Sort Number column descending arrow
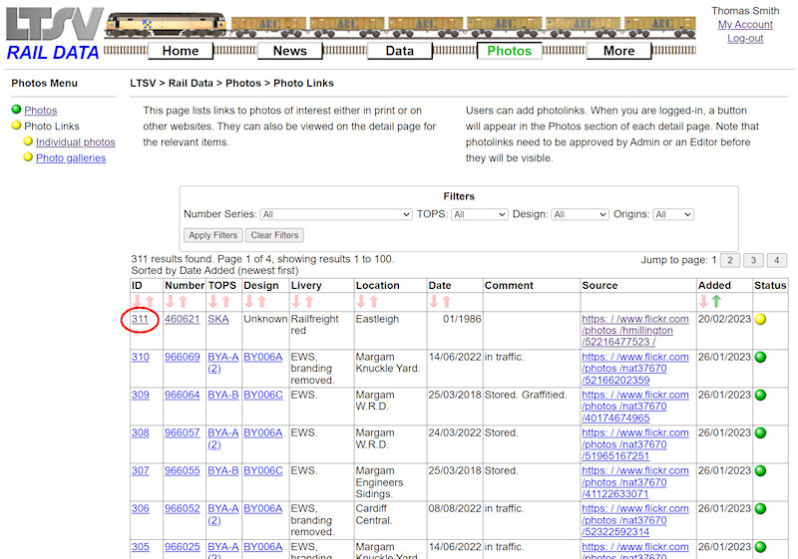This screenshot has height=559, width=798. 170,301
